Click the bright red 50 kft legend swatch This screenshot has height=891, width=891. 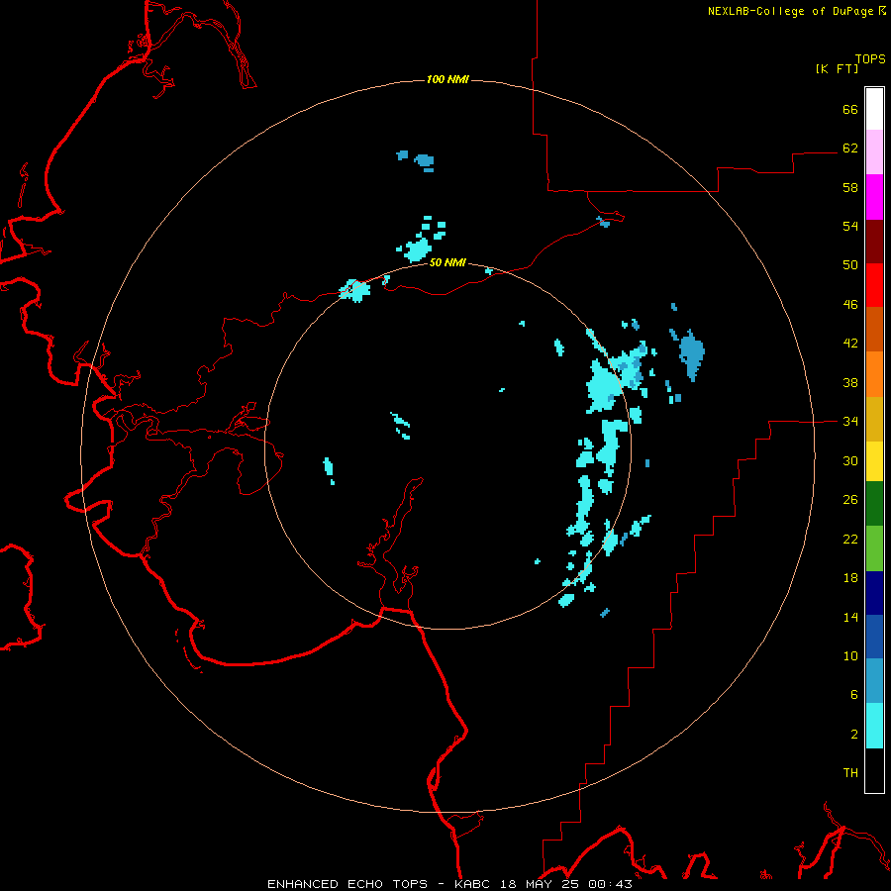point(874,285)
